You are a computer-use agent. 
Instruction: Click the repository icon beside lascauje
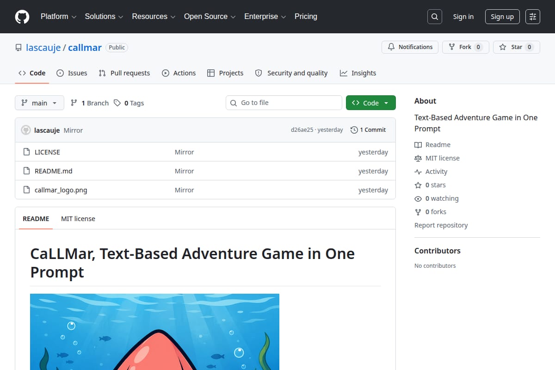[18, 48]
